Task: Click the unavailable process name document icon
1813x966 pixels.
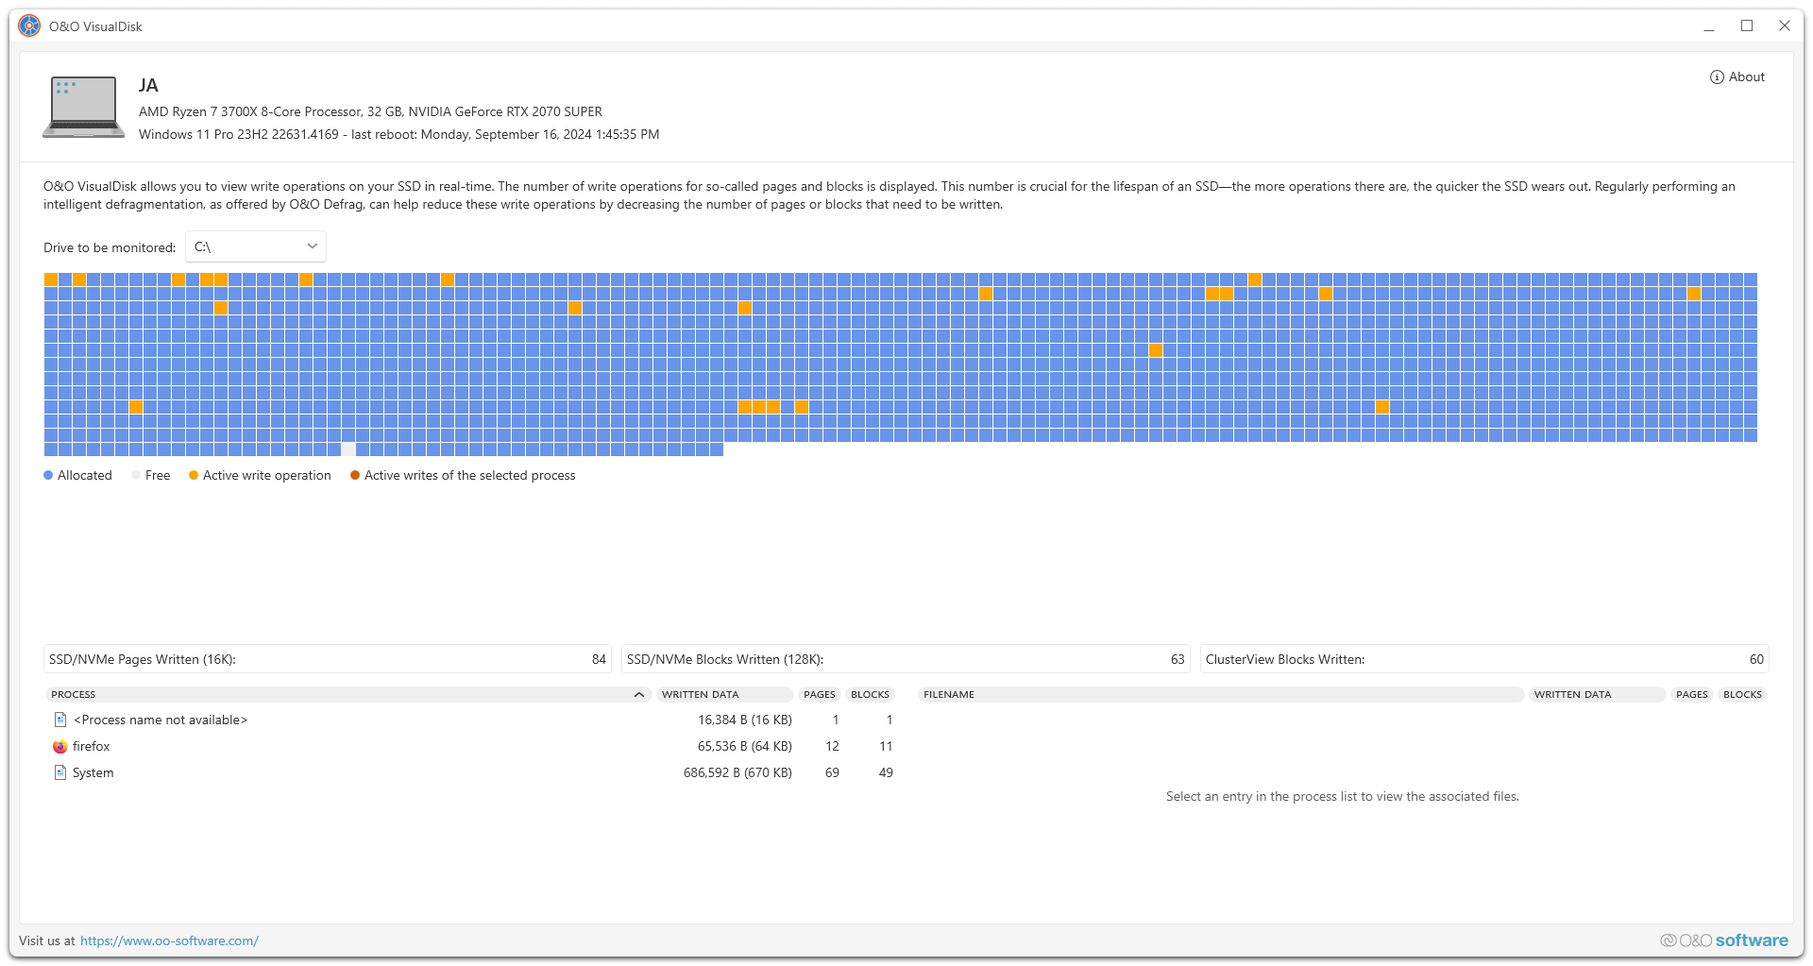Action: tap(60, 720)
